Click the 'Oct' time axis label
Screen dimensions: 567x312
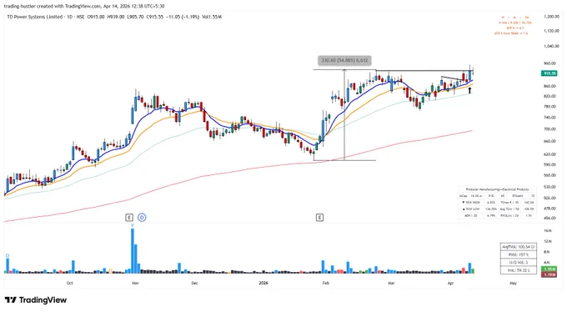coord(69,283)
